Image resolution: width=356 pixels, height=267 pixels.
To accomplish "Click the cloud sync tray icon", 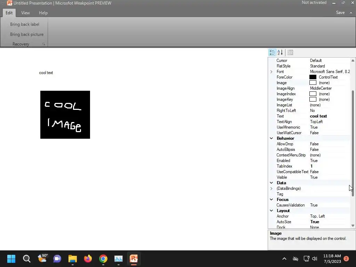I will click(x=296, y=259).
